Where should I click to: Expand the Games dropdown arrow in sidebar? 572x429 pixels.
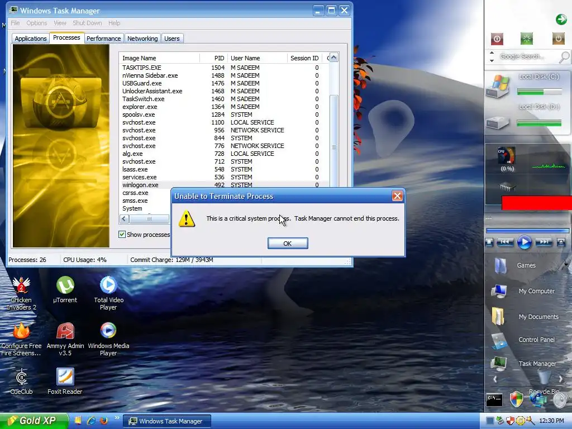566,264
